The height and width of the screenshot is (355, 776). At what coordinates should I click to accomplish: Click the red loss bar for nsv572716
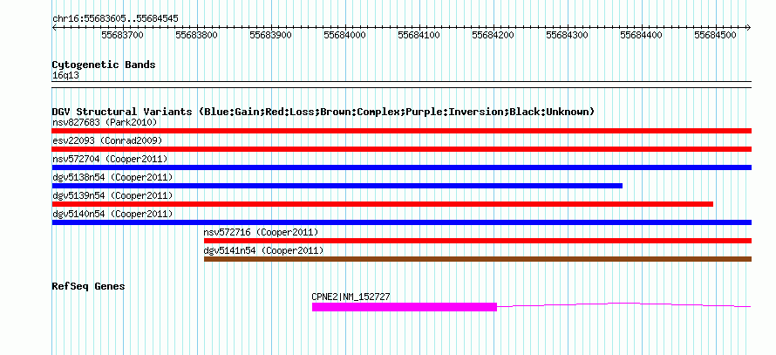tap(478, 241)
